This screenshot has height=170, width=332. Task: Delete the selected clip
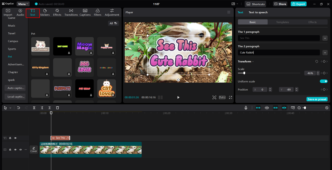tap(58, 108)
